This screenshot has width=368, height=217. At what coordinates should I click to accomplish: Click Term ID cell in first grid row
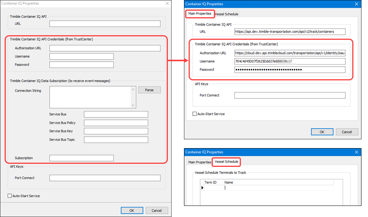tap(214, 188)
